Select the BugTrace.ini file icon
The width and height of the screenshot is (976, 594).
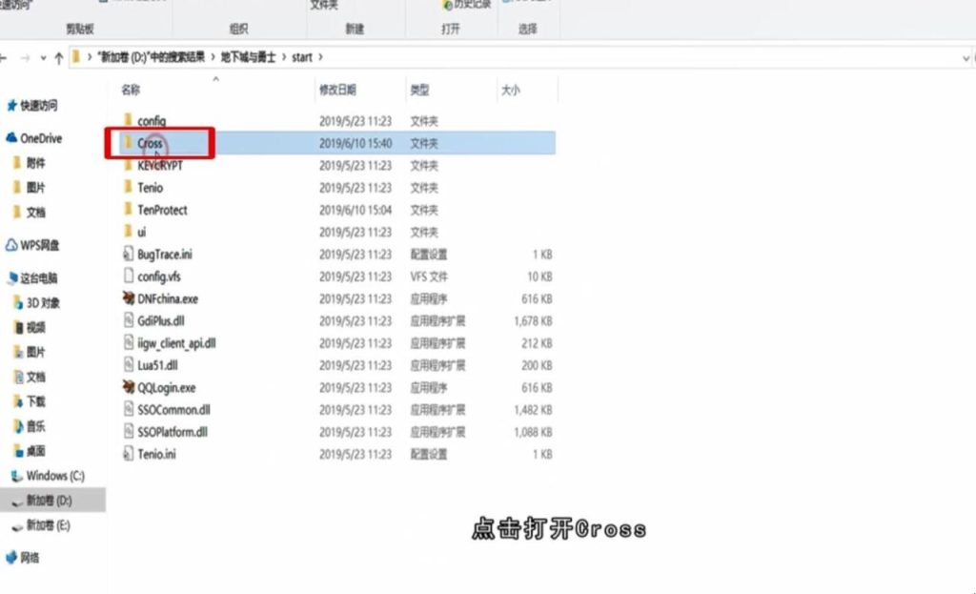(130, 255)
